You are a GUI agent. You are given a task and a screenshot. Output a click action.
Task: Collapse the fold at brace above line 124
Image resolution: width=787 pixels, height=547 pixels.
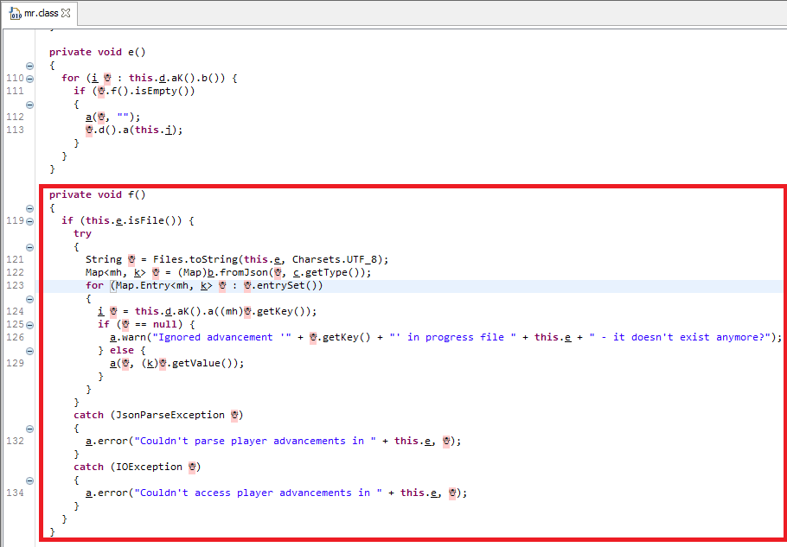point(29,299)
